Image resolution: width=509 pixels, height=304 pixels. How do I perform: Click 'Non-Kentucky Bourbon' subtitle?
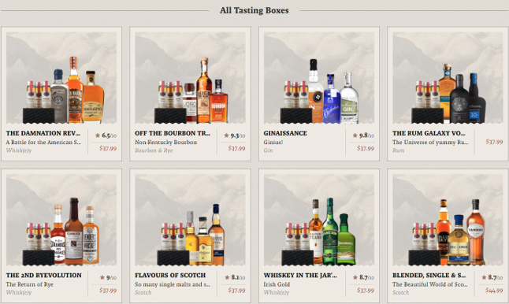[166, 142]
